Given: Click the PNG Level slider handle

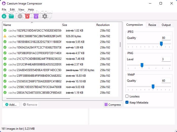Looking at the screenshot, I should click(142, 65).
